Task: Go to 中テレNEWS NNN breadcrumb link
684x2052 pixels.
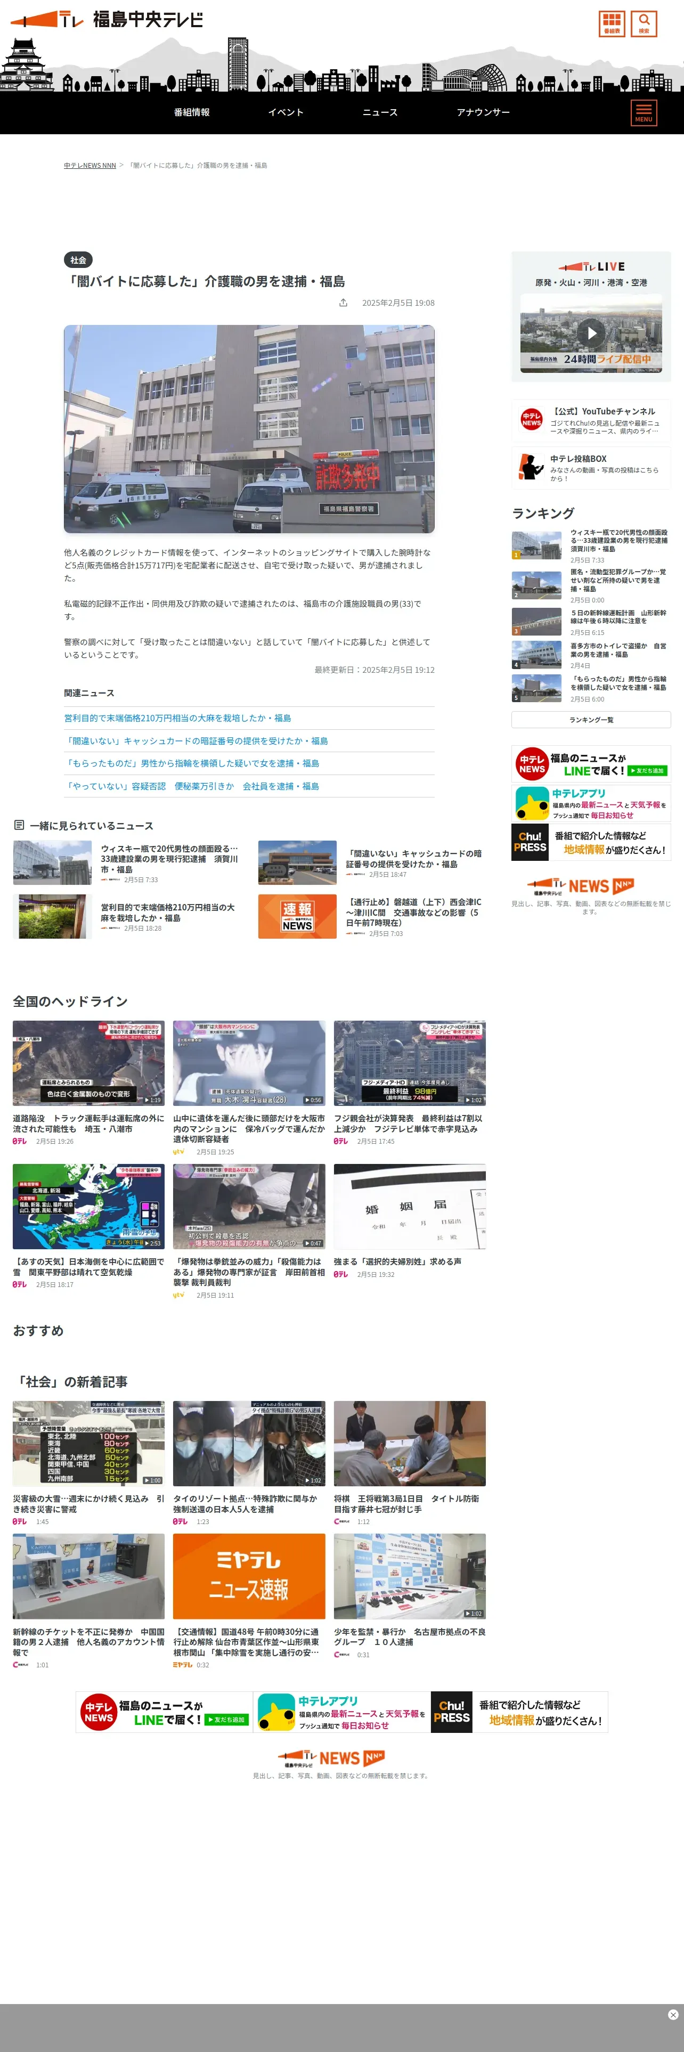Action: (90, 166)
